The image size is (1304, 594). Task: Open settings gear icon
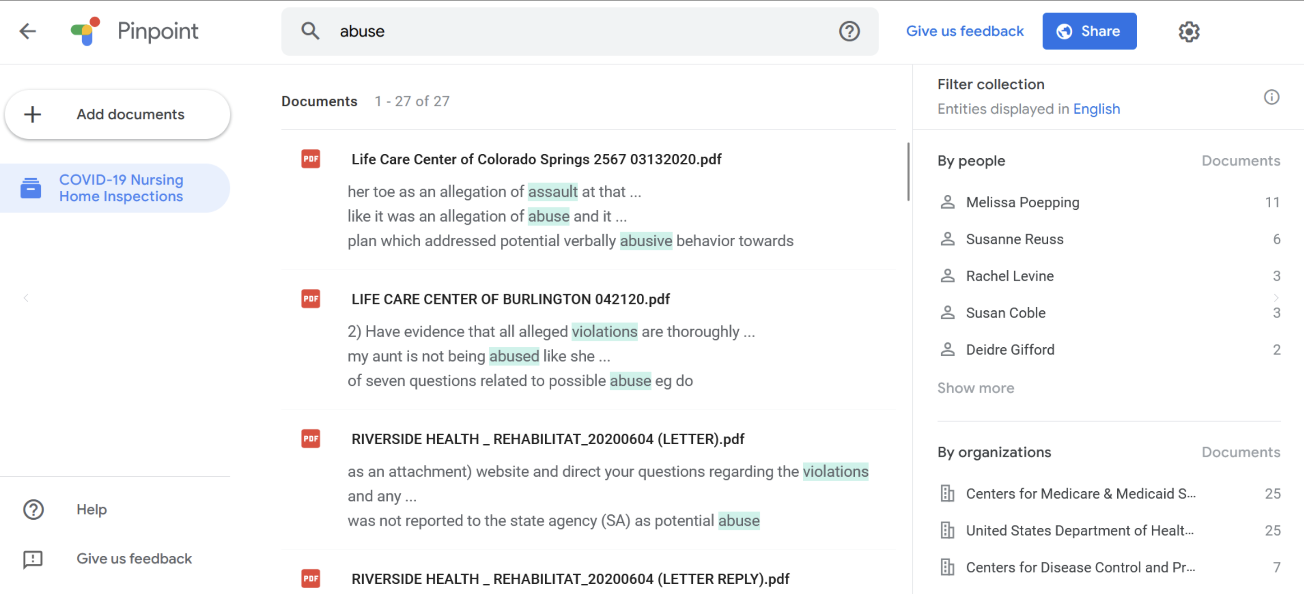[1188, 32]
